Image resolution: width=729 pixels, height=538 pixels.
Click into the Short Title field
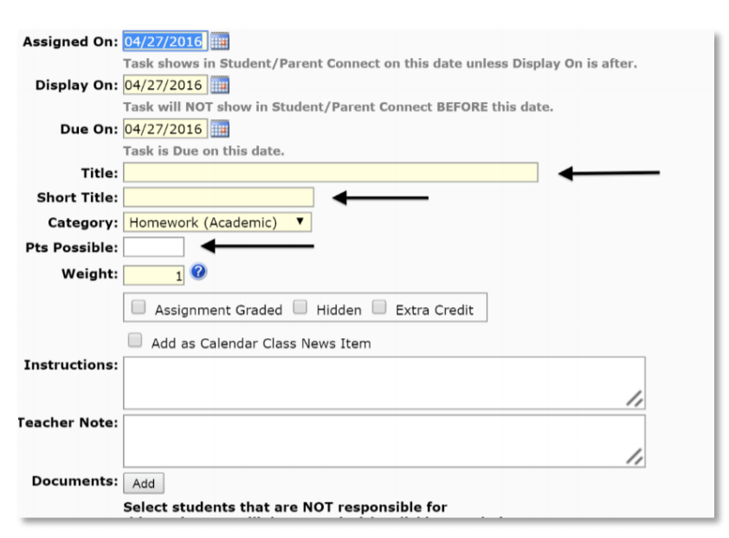pos(218,197)
